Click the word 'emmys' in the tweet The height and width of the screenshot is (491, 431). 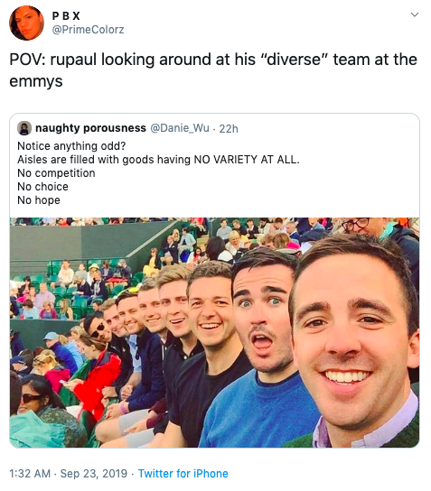click(x=36, y=81)
